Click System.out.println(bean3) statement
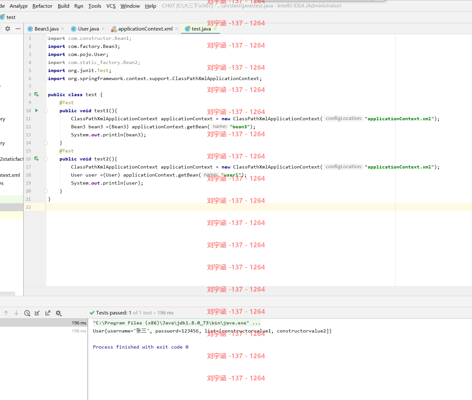The image size is (472, 400). click(x=108, y=135)
